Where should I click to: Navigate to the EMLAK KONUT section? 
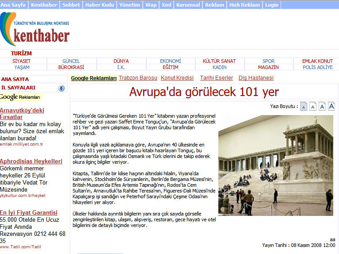[x=317, y=61]
